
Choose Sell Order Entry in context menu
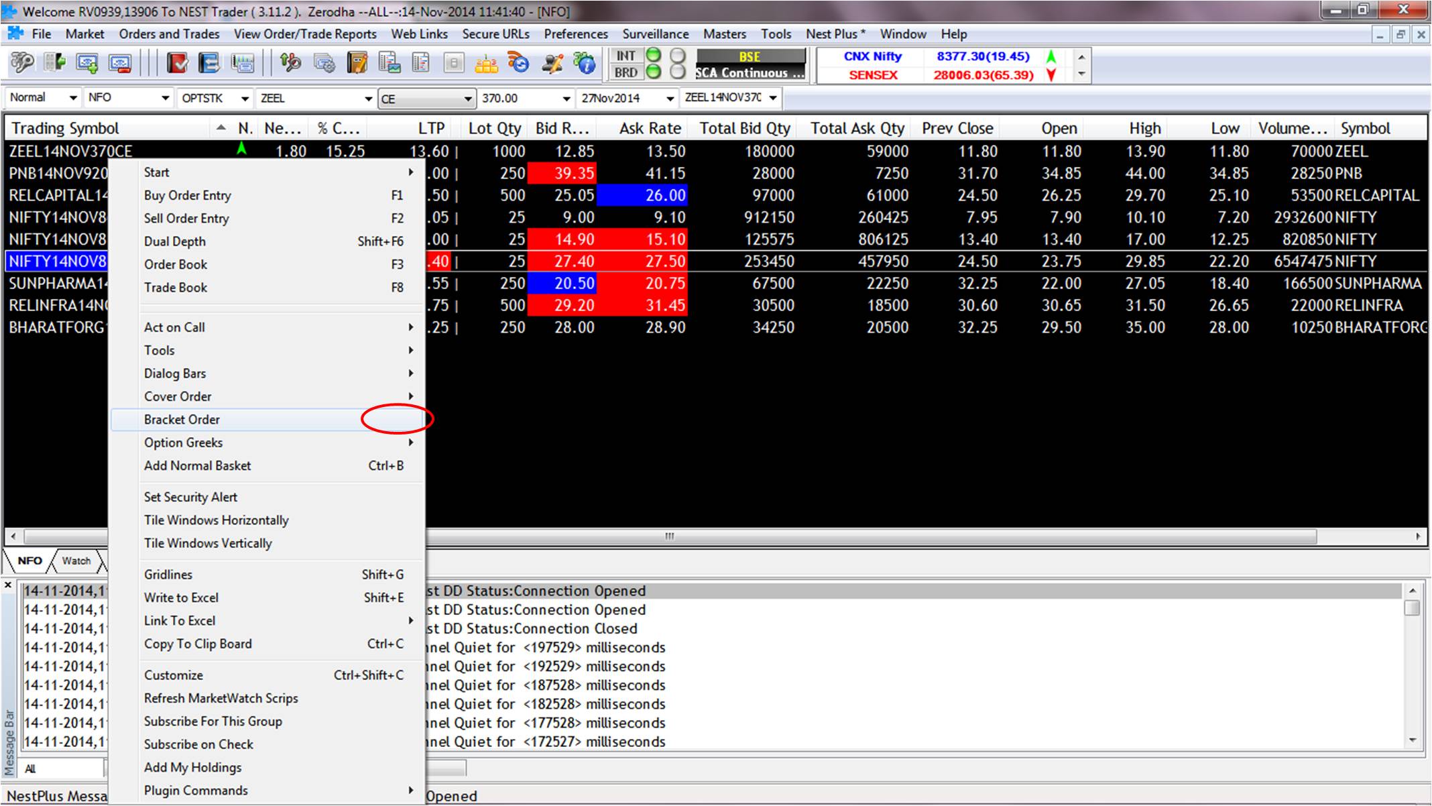(267, 219)
